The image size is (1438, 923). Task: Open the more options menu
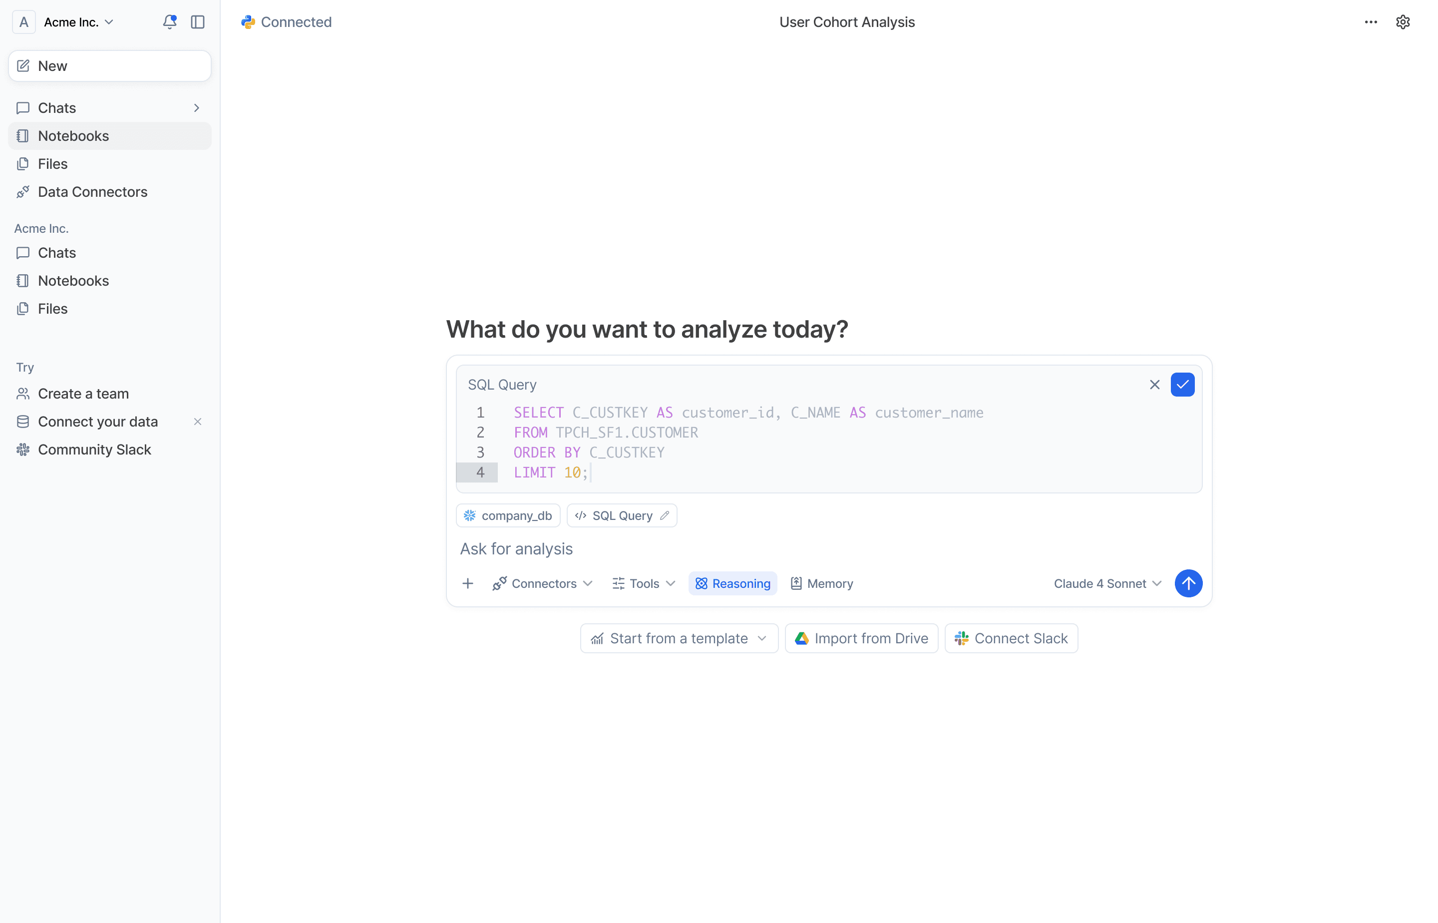(1370, 21)
